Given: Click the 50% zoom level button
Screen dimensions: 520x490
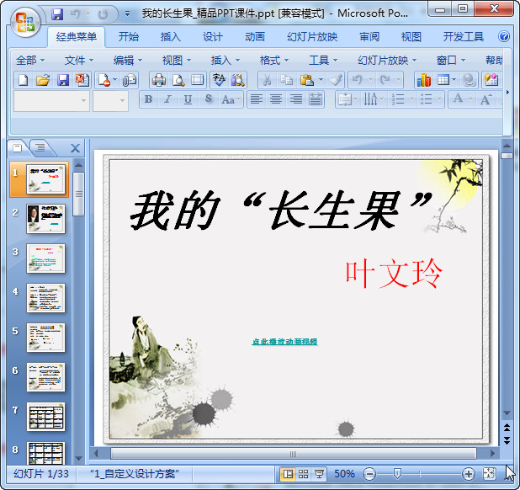Looking at the screenshot, I should [x=344, y=474].
